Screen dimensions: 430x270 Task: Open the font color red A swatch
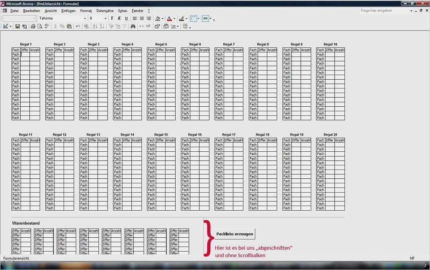point(170,18)
